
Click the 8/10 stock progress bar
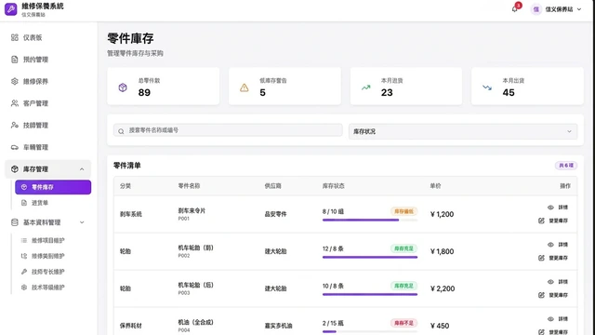(x=370, y=220)
